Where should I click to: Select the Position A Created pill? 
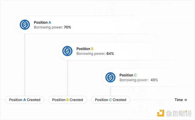tap(25, 100)
